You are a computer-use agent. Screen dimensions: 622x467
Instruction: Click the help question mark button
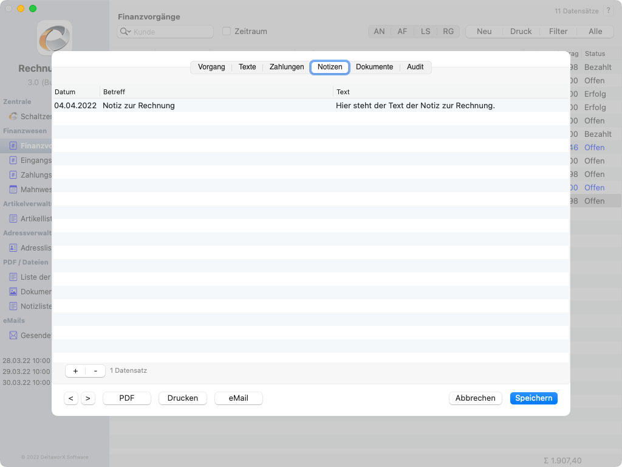tap(609, 11)
